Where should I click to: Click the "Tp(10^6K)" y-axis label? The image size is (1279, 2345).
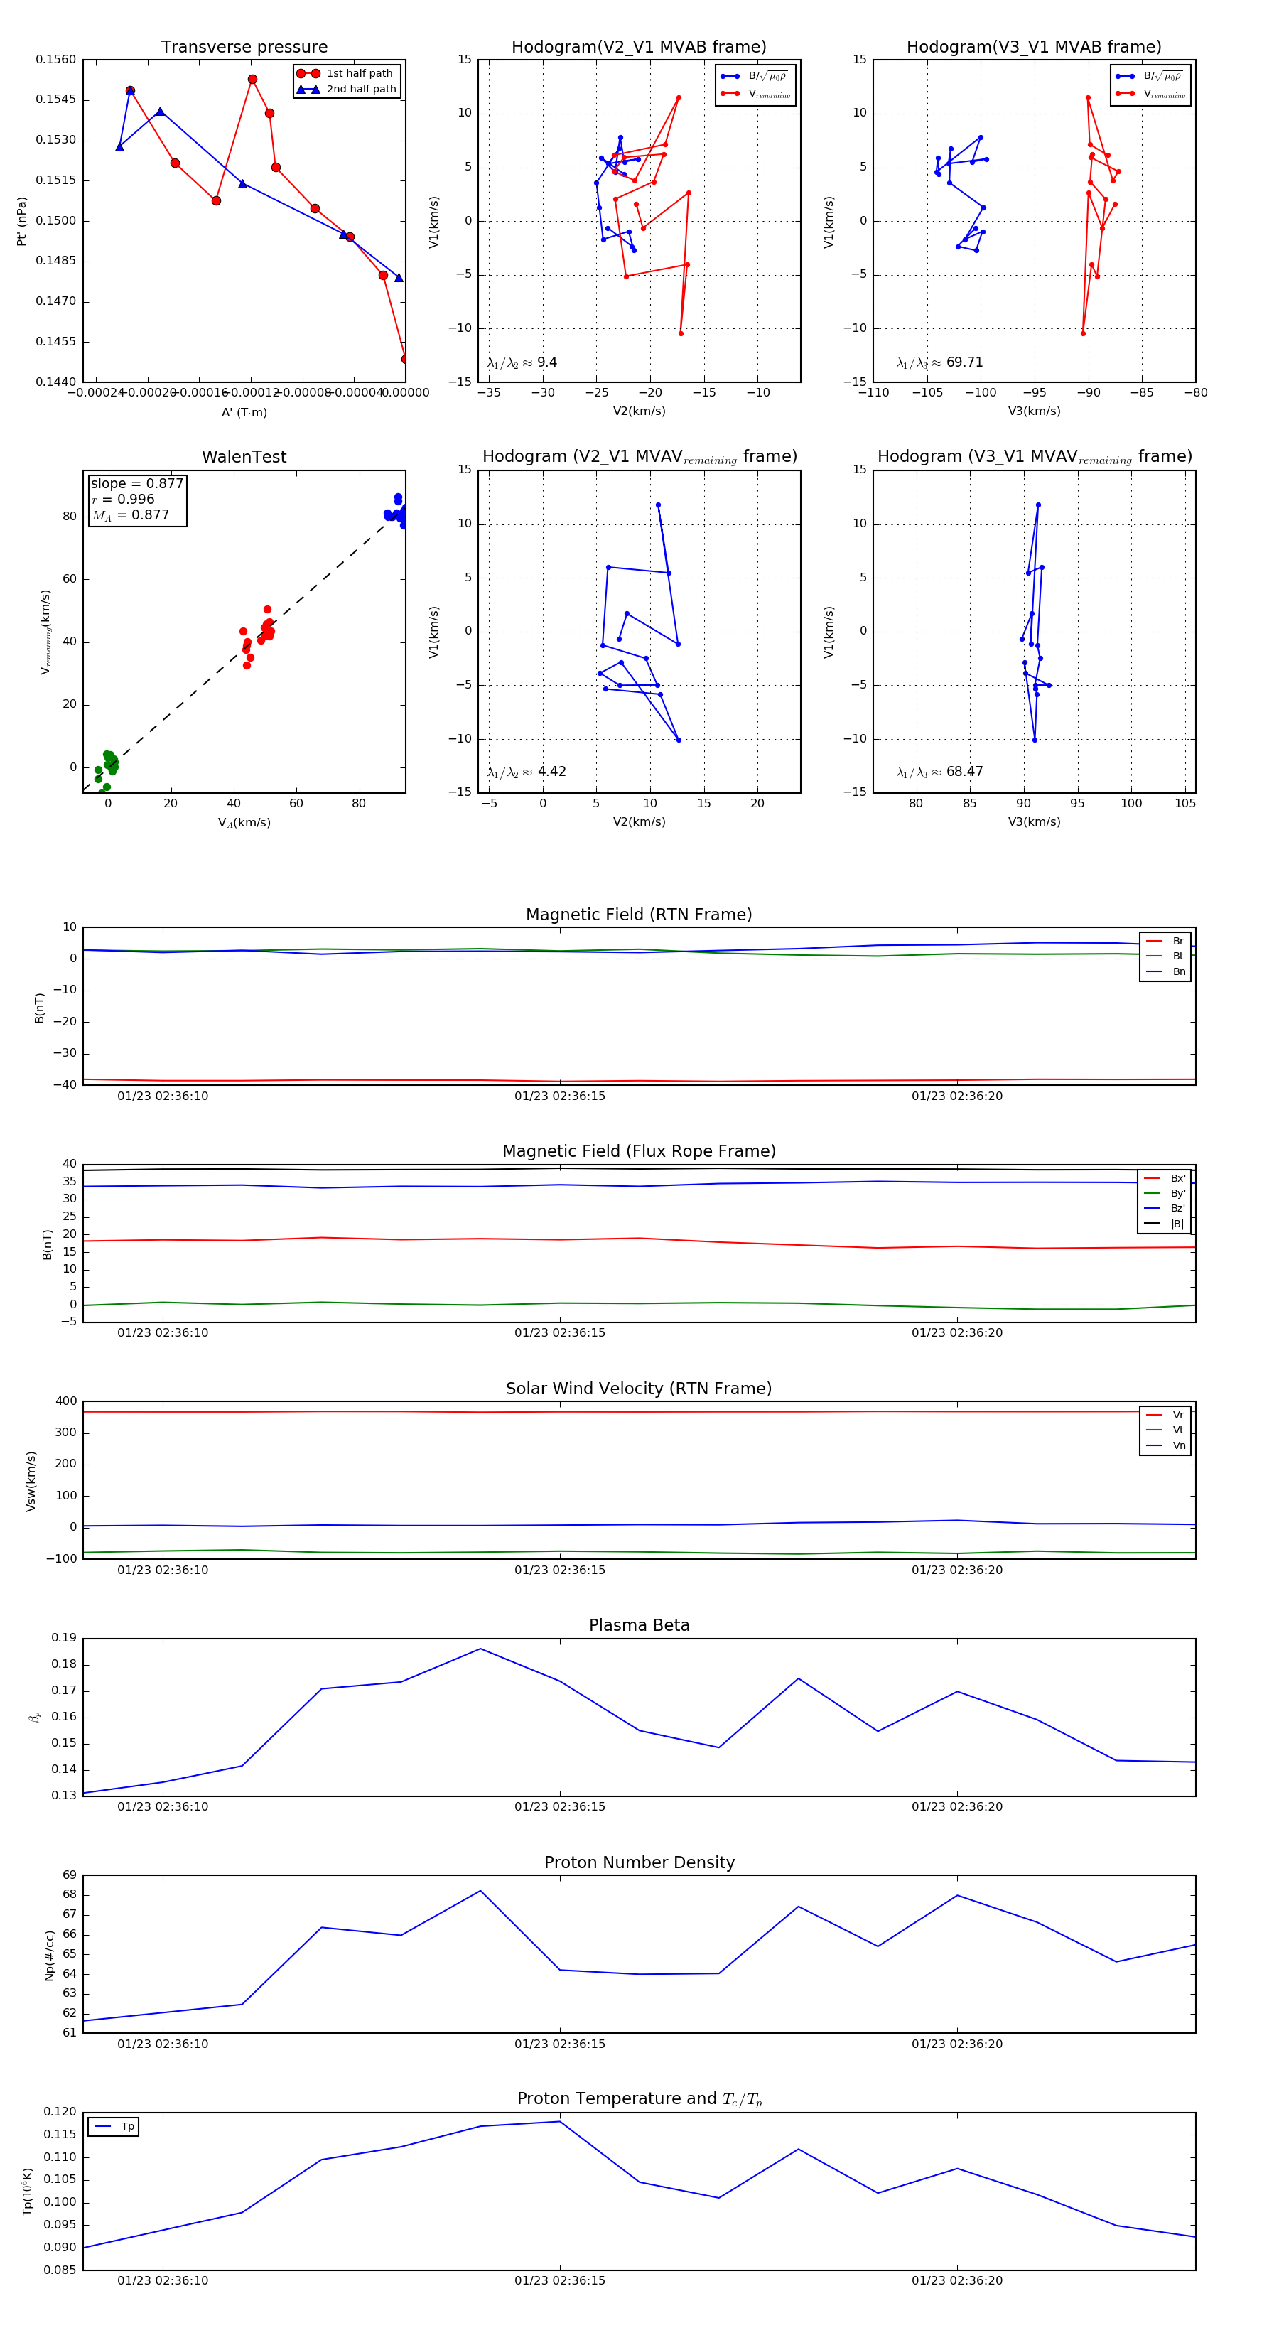coord(26,2192)
